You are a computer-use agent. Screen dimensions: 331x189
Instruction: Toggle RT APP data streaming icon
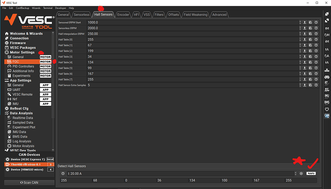point(327,89)
